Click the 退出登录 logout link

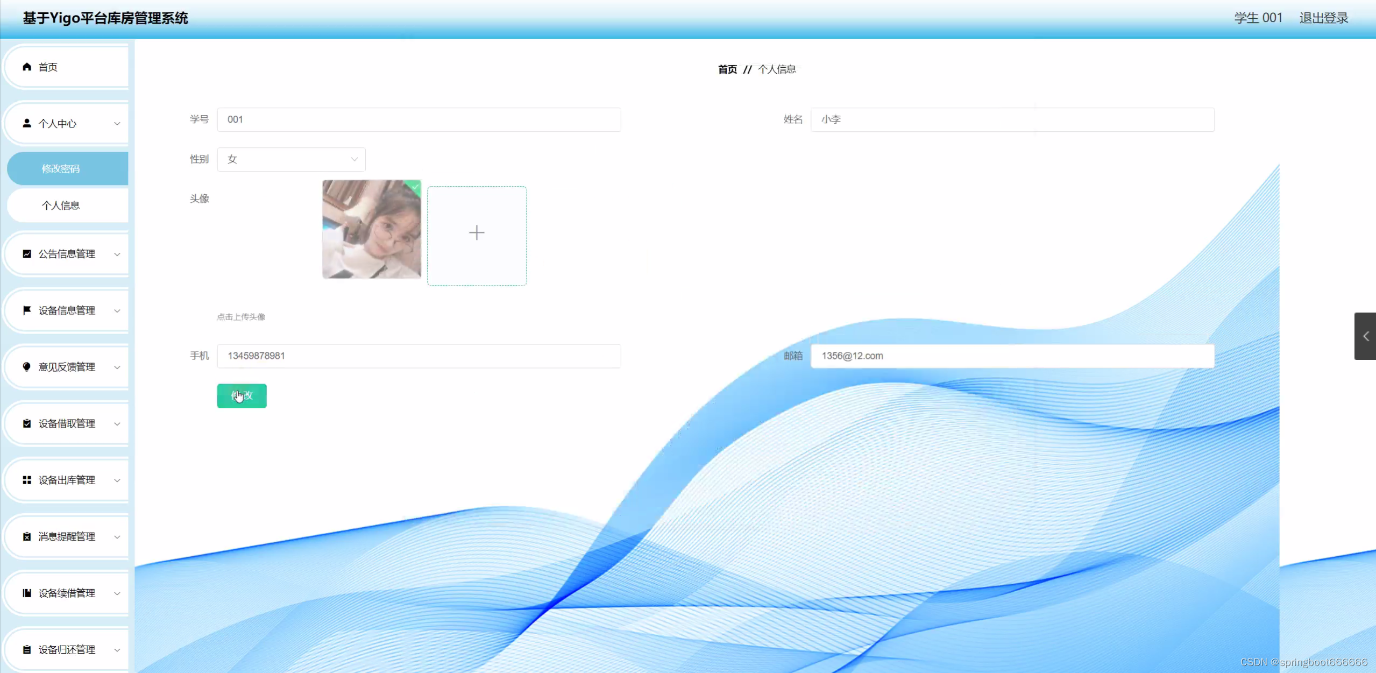[1323, 18]
